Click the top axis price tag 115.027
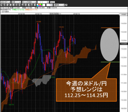Image resolution: width=128 pixels, height=112 pixels. click(x=123, y=14)
